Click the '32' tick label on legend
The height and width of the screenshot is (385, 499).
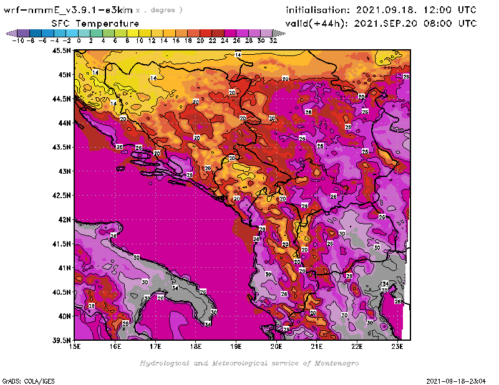point(273,40)
